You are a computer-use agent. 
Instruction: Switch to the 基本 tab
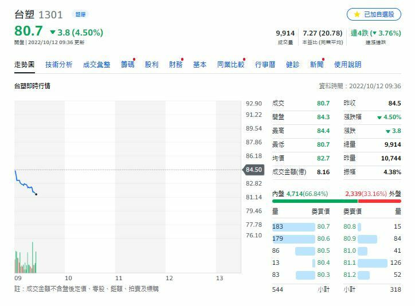coord(200,65)
